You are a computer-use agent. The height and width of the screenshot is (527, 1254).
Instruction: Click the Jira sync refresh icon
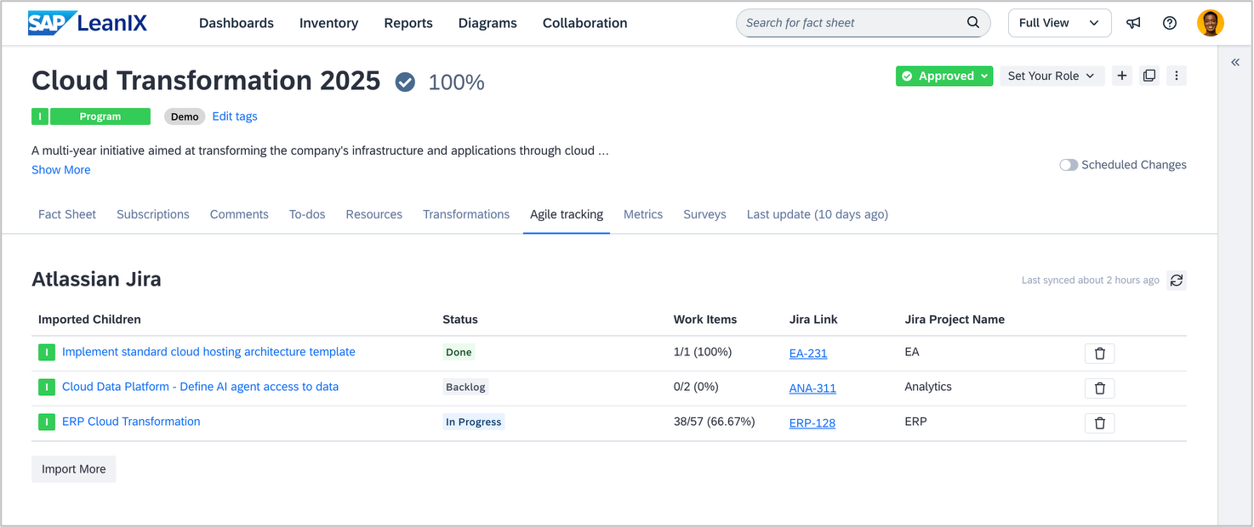tap(1177, 280)
